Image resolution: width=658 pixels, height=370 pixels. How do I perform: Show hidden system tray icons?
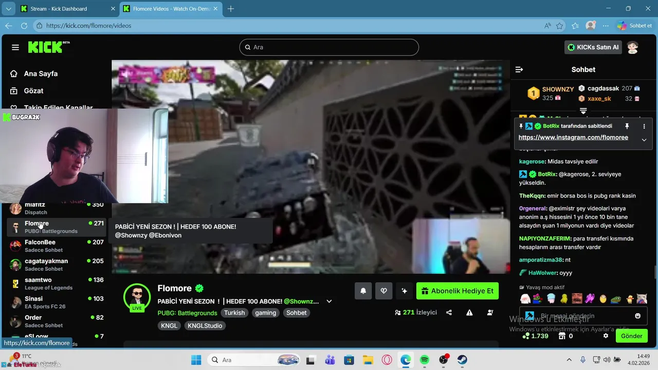(x=569, y=360)
